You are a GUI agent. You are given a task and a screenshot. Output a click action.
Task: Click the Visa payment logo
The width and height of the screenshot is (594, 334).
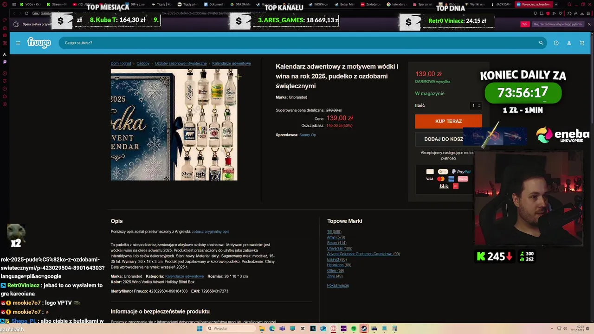[x=430, y=179]
